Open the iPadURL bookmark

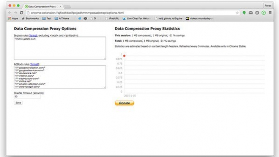(112, 18)
